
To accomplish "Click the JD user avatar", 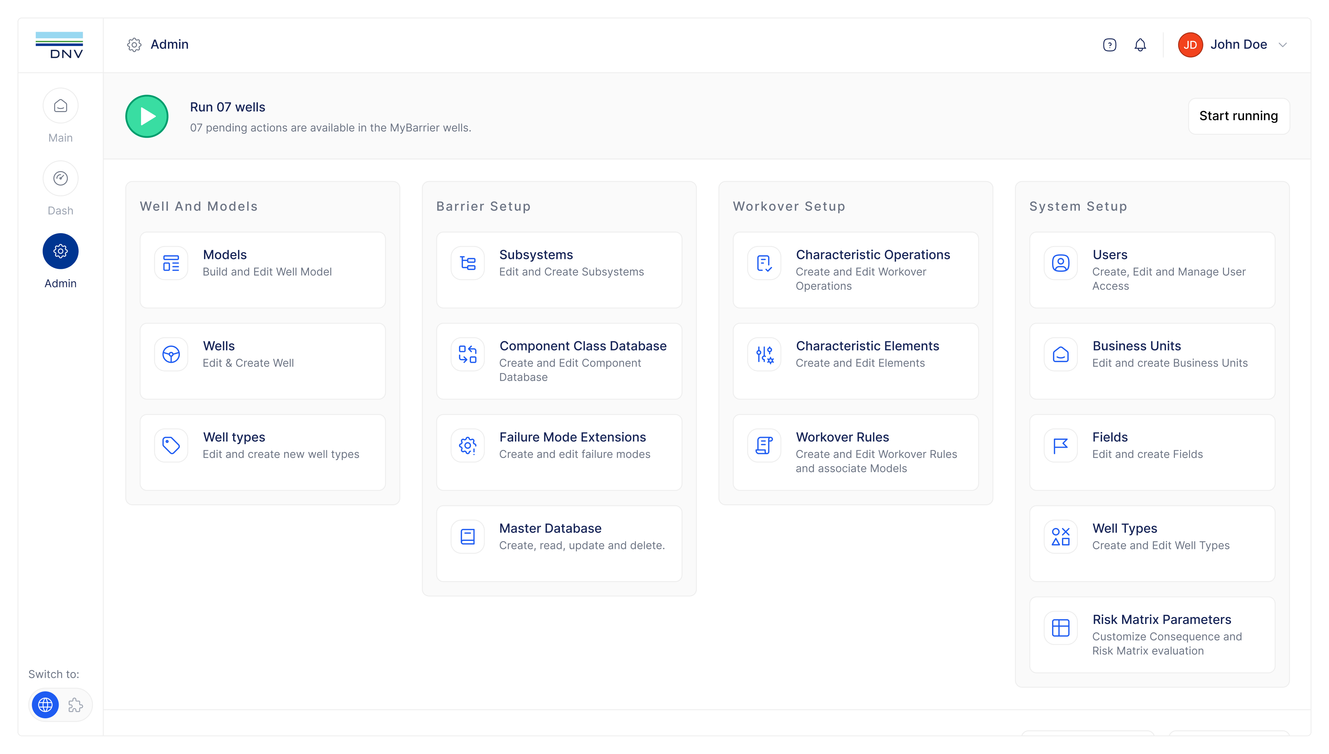I will point(1190,45).
